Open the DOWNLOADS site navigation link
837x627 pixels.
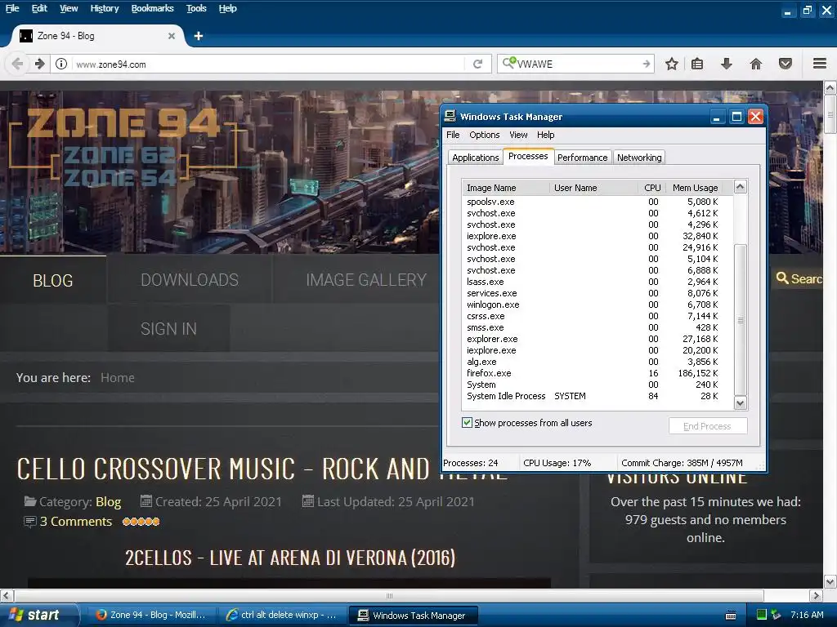coord(190,280)
